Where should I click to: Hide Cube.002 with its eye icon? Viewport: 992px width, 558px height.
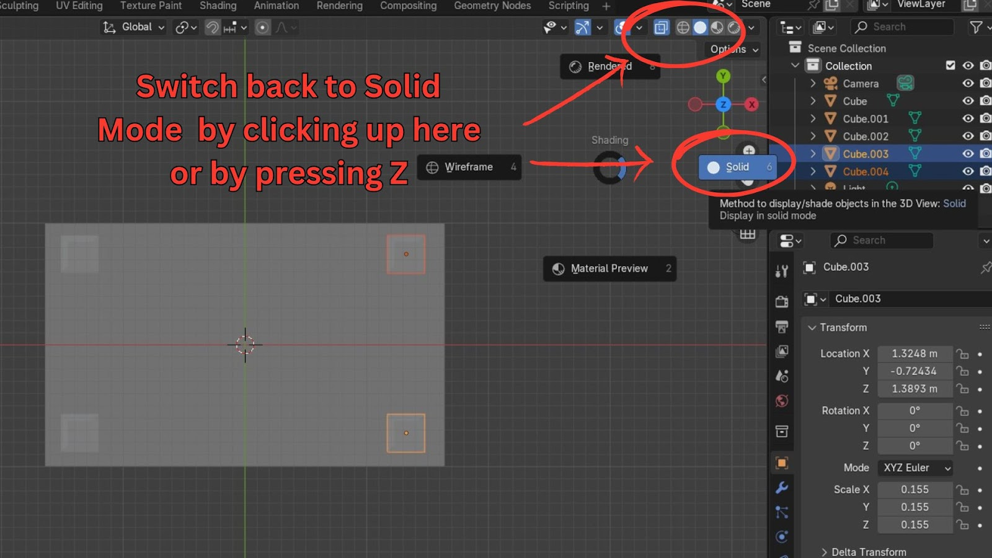(x=968, y=136)
